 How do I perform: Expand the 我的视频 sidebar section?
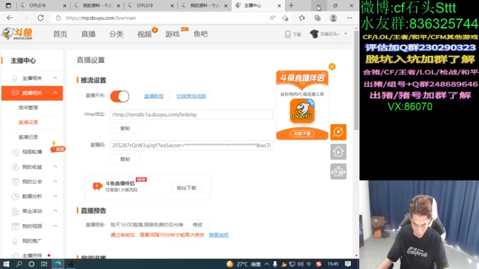tap(55, 226)
